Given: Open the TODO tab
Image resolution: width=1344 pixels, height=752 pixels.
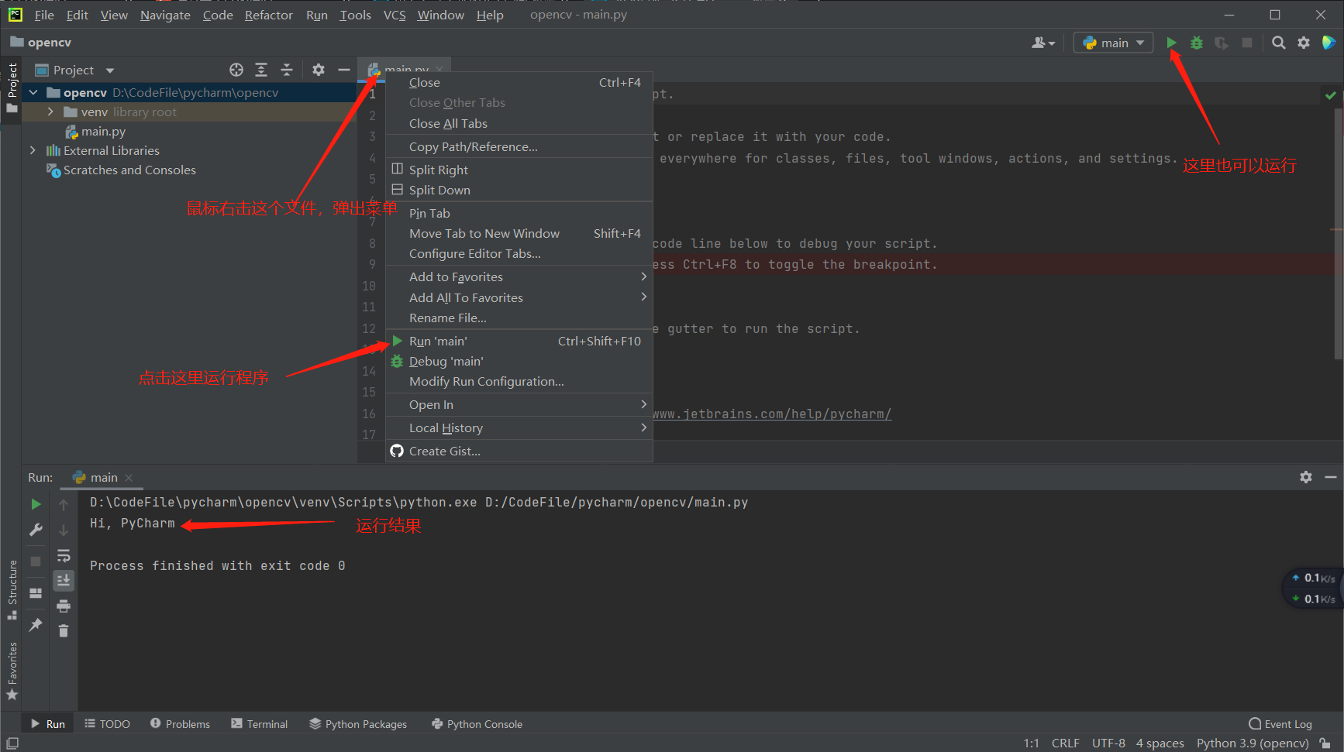Looking at the screenshot, I should [x=107, y=724].
